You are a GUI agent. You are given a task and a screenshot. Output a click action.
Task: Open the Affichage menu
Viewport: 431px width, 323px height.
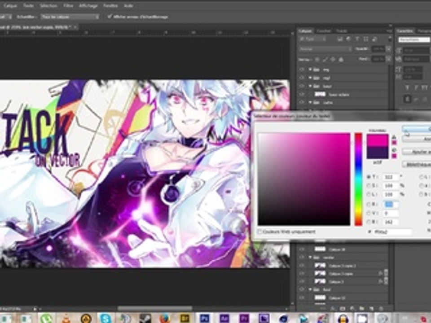point(88,5)
